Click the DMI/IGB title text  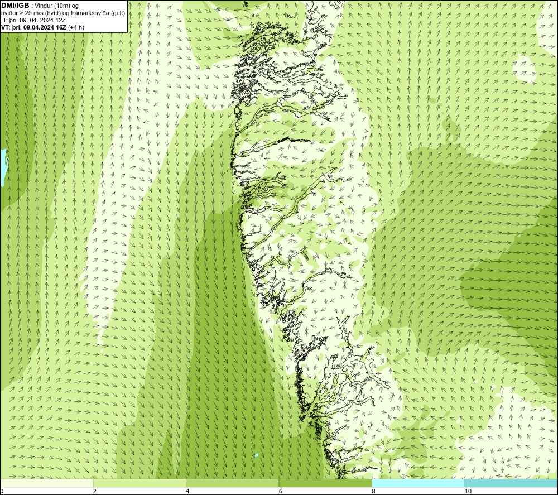[x=15, y=6]
